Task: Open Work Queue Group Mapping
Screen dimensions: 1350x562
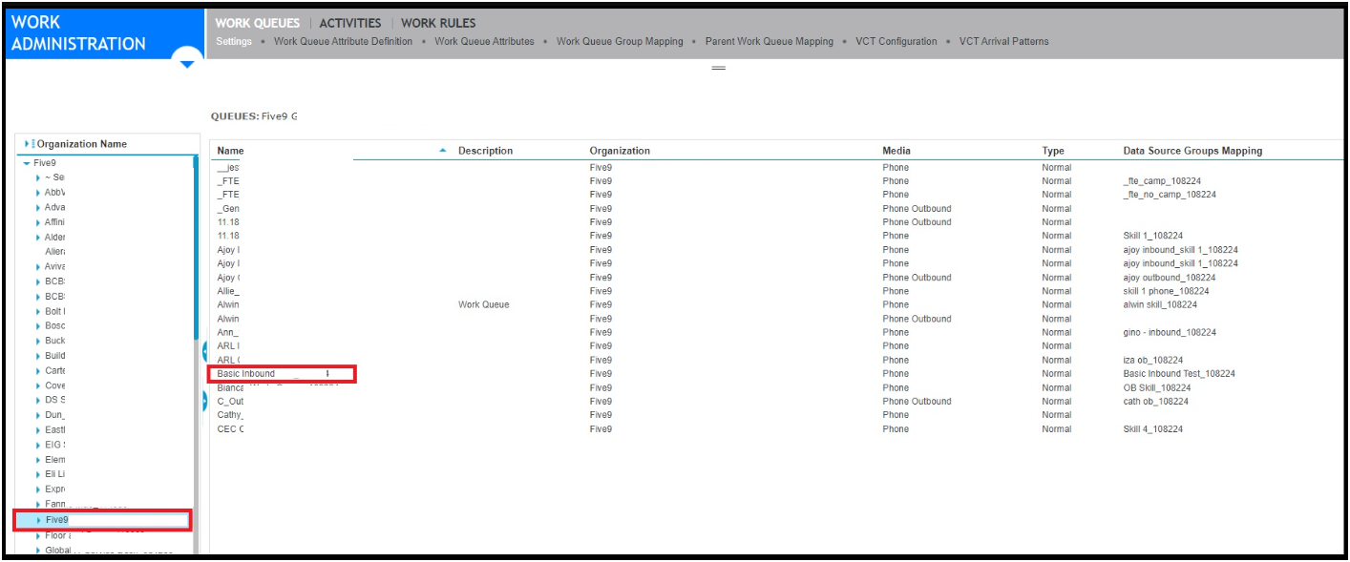Action: point(620,41)
